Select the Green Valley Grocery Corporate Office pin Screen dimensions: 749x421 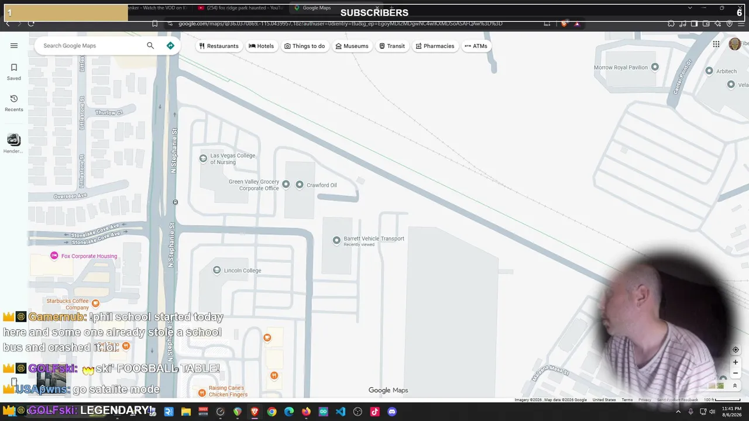click(286, 185)
